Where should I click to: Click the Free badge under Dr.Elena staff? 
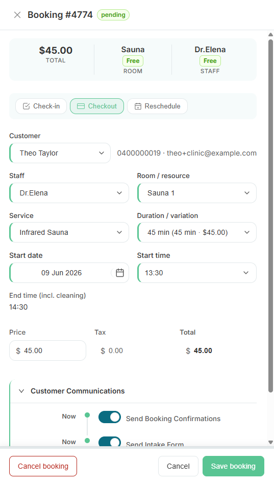pos(210,61)
